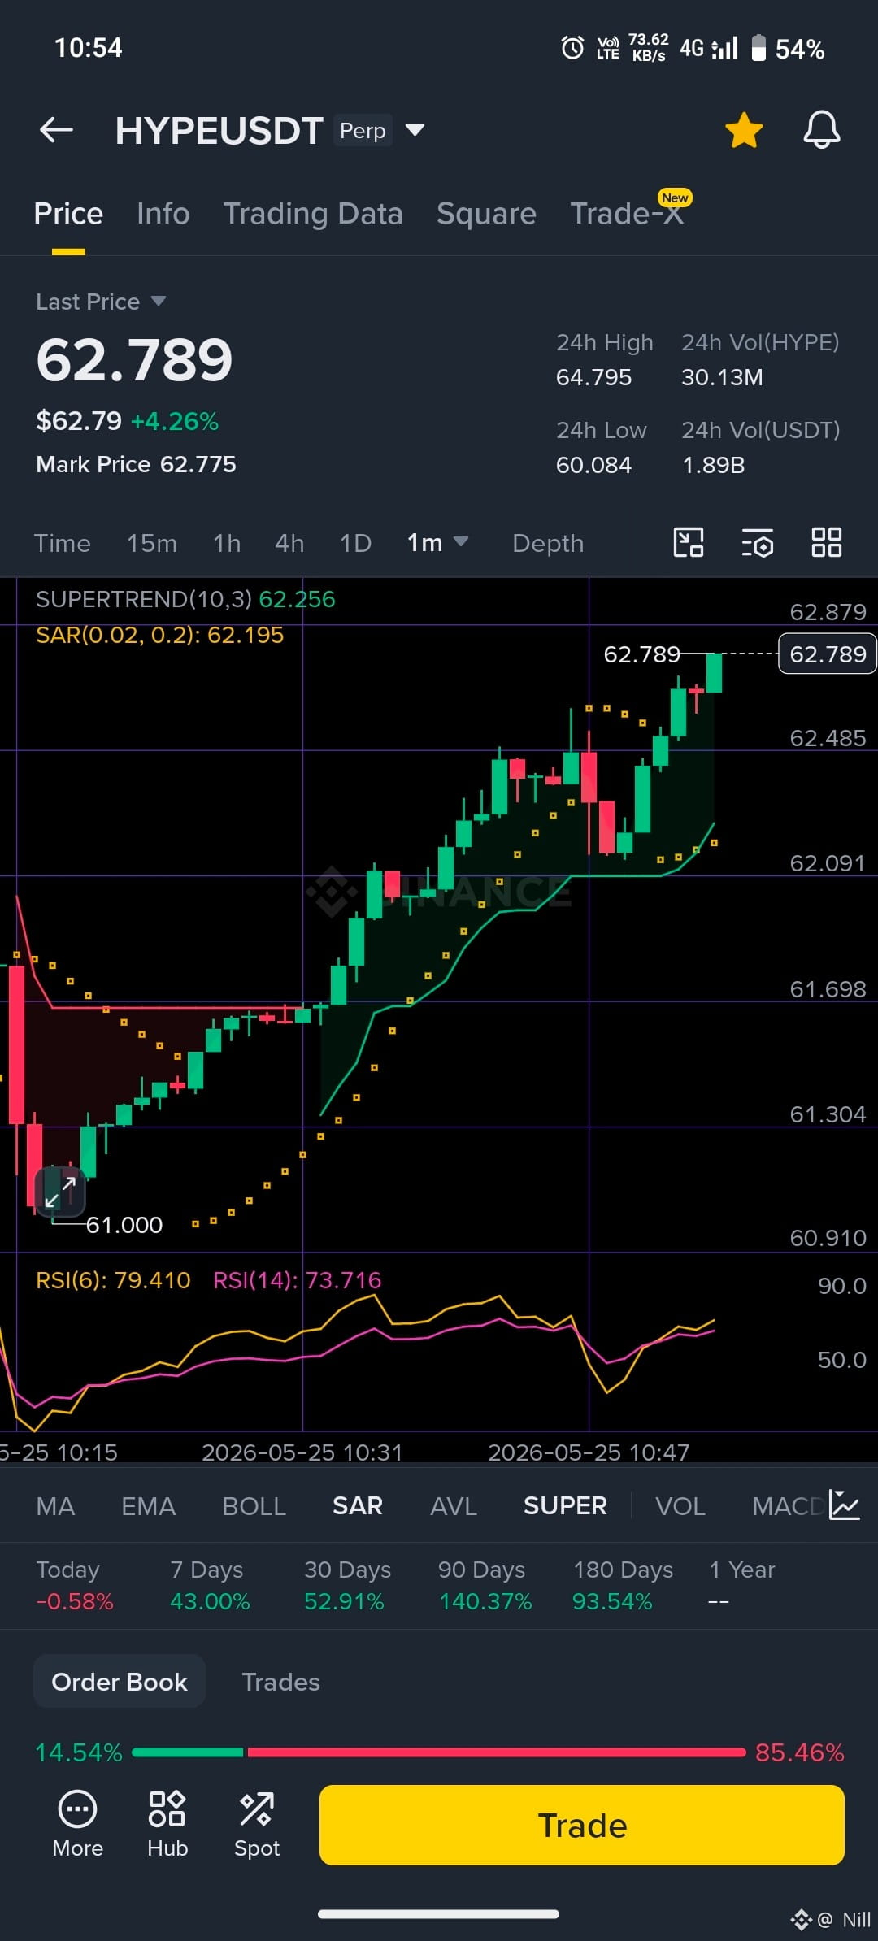Tap the Today -0.58% performance
The height and width of the screenshot is (1941, 878).
coord(75,1585)
